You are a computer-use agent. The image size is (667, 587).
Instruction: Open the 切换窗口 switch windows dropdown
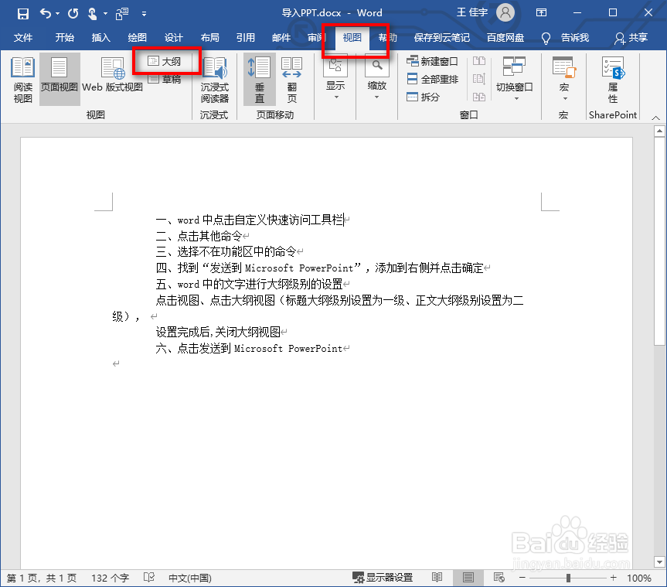514,80
